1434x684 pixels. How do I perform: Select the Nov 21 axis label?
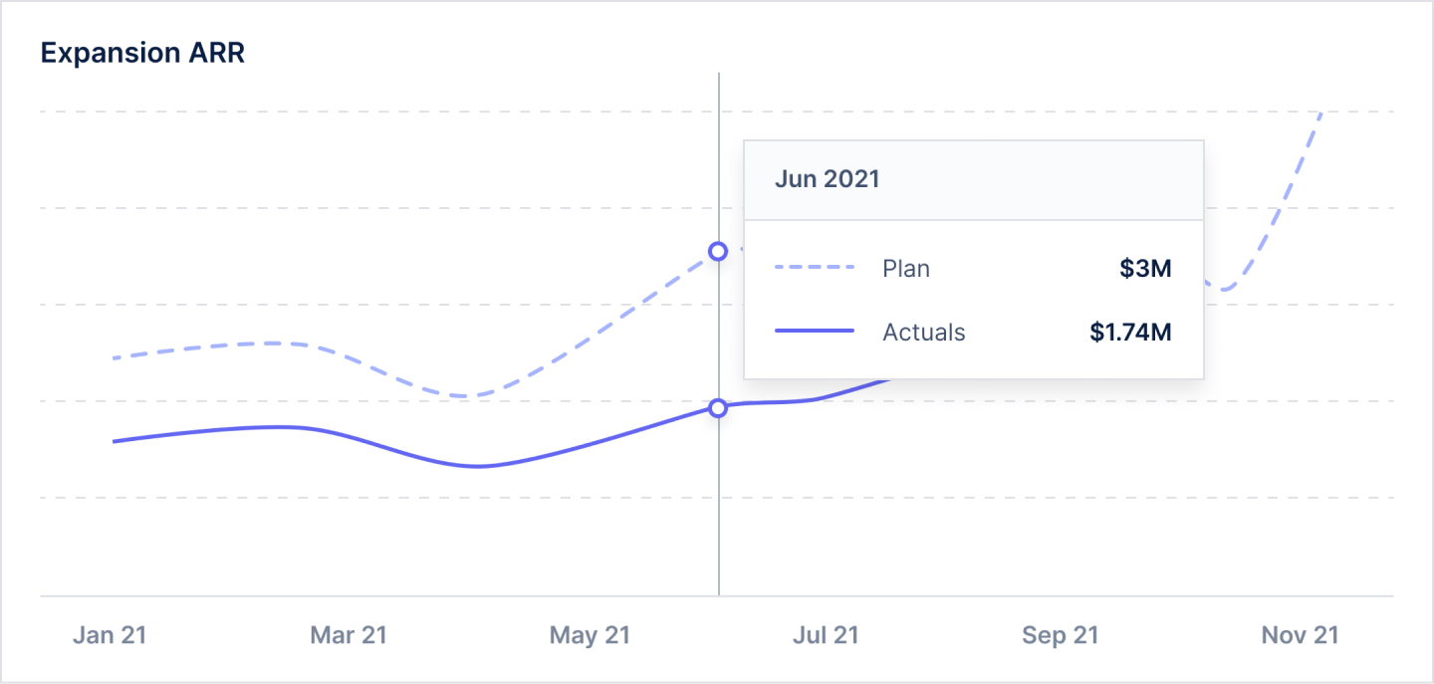click(x=1300, y=635)
